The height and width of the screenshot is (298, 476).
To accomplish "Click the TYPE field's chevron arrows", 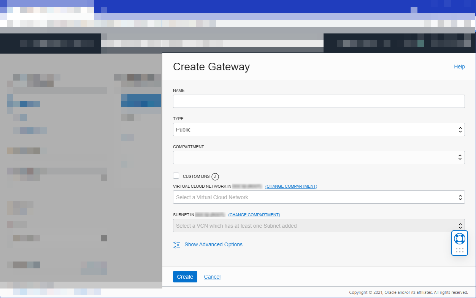I will click(460, 129).
